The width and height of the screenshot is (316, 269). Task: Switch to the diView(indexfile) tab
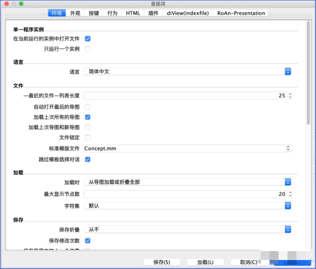point(187,13)
